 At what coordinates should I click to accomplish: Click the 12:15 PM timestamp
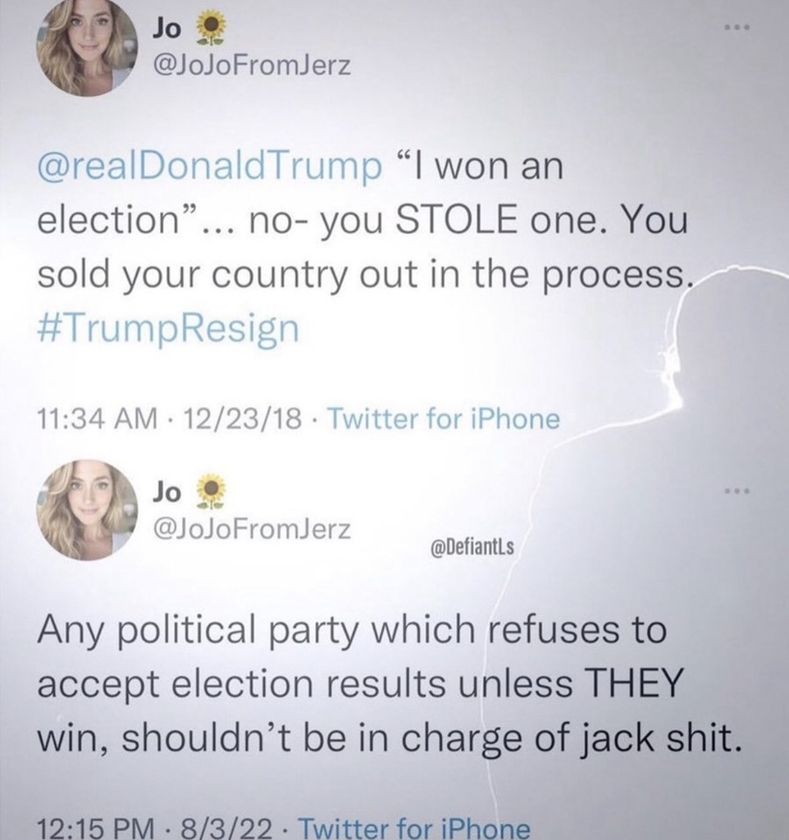(x=97, y=827)
